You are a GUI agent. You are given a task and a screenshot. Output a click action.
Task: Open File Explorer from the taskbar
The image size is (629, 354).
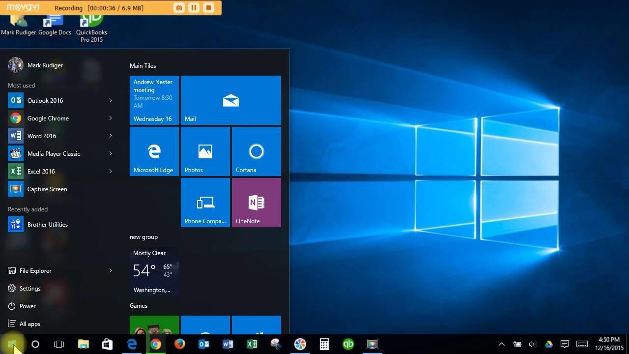point(83,344)
